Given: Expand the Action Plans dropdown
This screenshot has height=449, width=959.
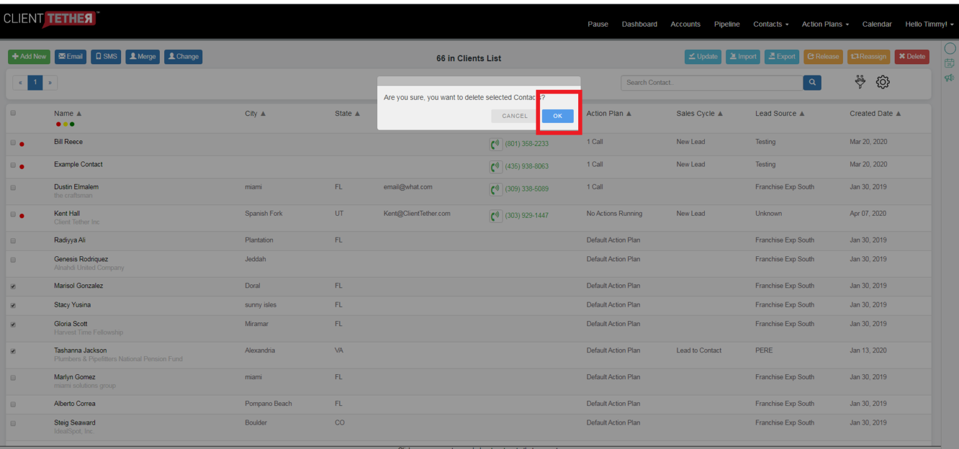Looking at the screenshot, I should (825, 24).
